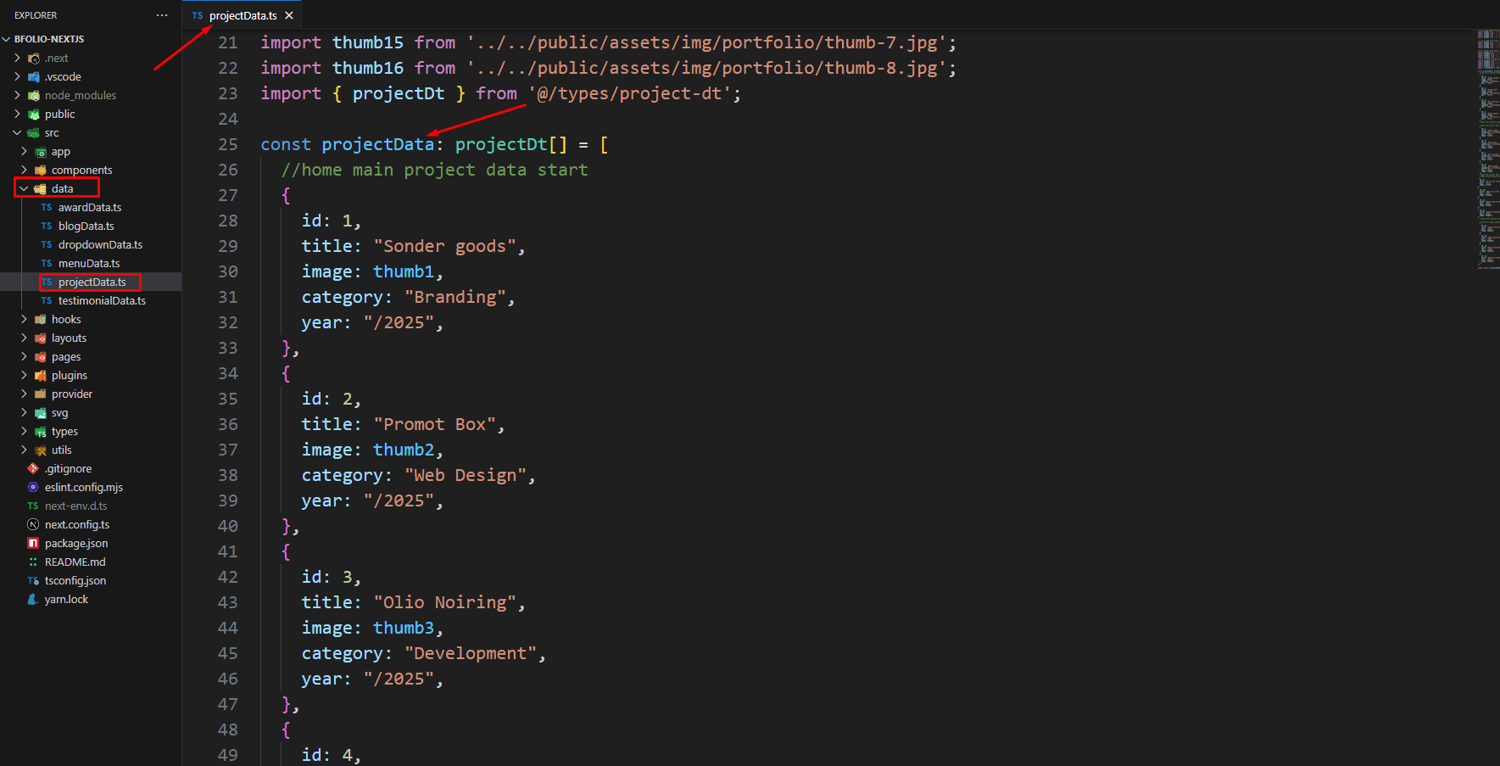
Task: Open testimonialData.ts in the explorer
Action: [x=101, y=301]
